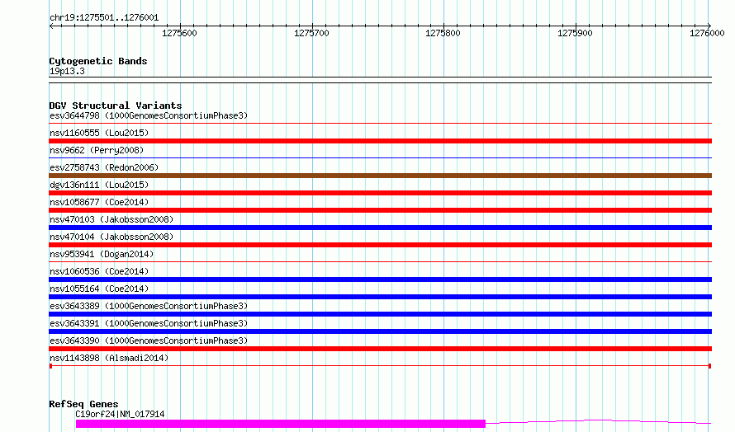Open variant nsv470103 (Jakobsson2008) label
The width and height of the screenshot is (735, 432).
click(x=111, y=219)
